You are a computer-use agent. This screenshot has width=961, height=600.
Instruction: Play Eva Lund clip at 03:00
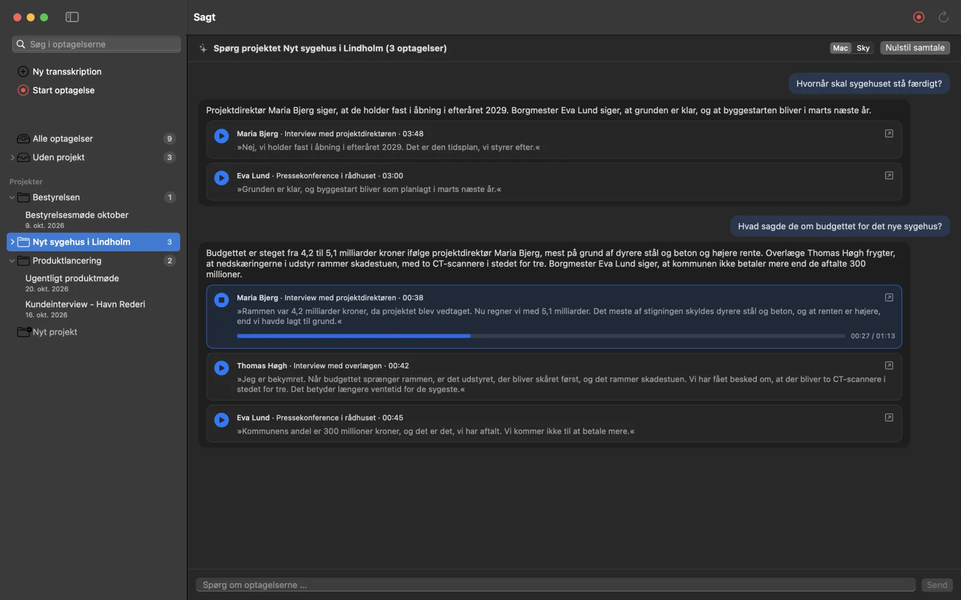pos(222,178)
